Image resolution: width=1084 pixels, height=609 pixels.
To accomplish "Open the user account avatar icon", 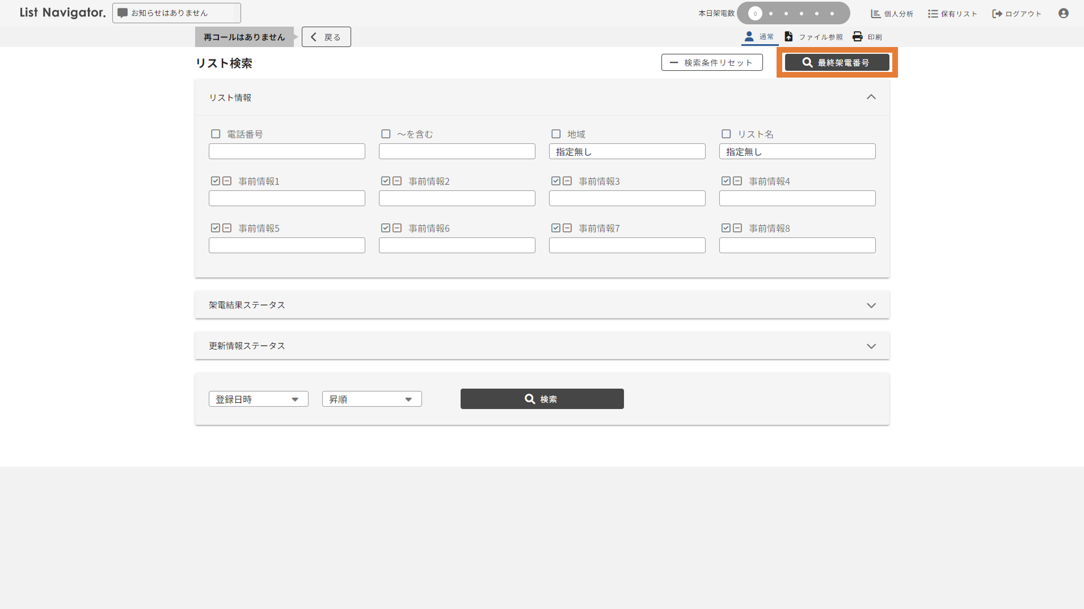I will [x=1063, y=13].
